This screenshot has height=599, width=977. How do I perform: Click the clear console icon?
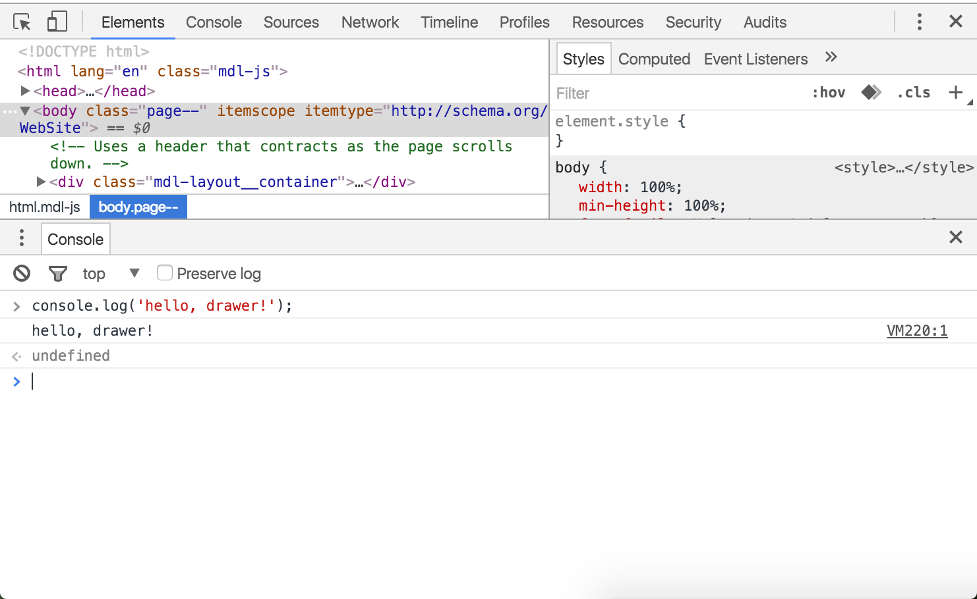(x=22, y=273)
